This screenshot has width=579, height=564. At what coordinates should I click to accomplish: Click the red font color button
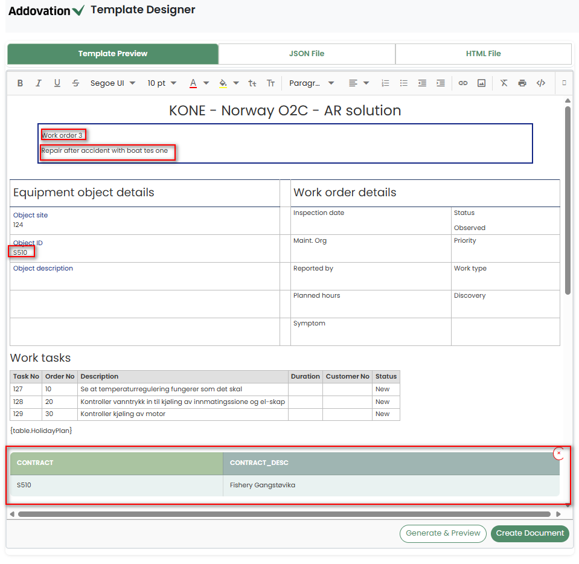coord(193,83)
